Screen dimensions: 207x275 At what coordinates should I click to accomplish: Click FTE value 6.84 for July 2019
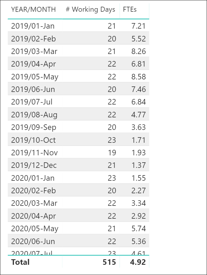[x=138, y=102]
